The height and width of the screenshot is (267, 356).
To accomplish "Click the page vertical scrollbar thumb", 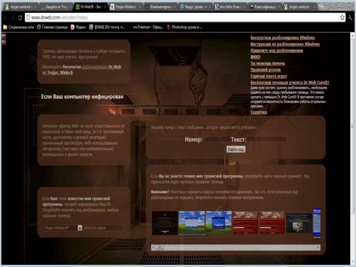I will pos(353,126).
